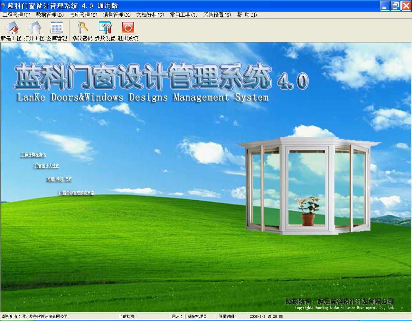This screenshot has height=321, width=412.
Task: Open the 工程管理(P) menu
Action: click(x=16, y=15)
